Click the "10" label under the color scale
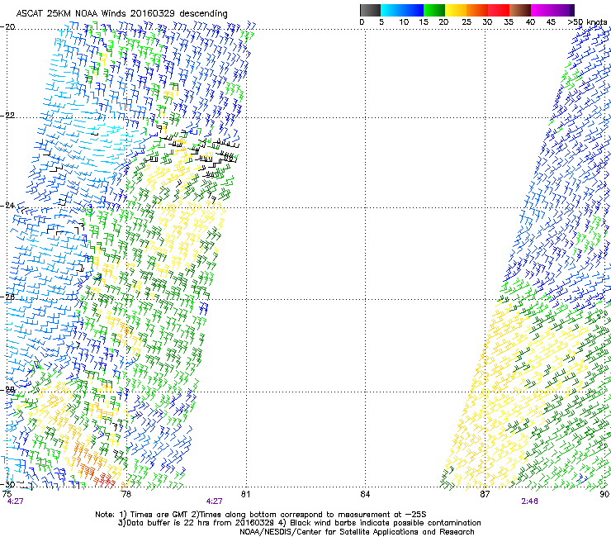The width and height of the screenshot is (611, 537). coord(404,21)
